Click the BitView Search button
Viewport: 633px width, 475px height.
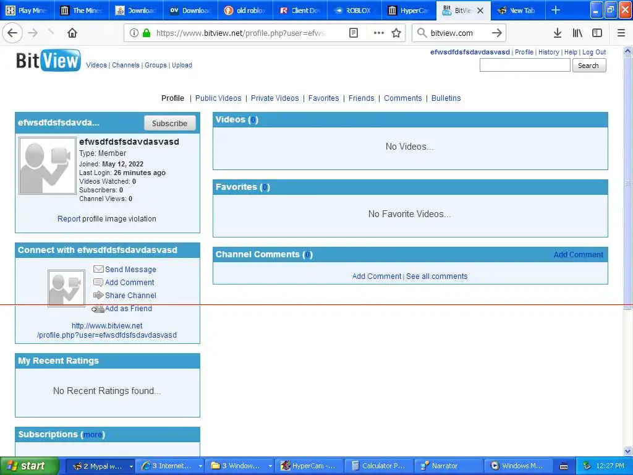[588, 66]
